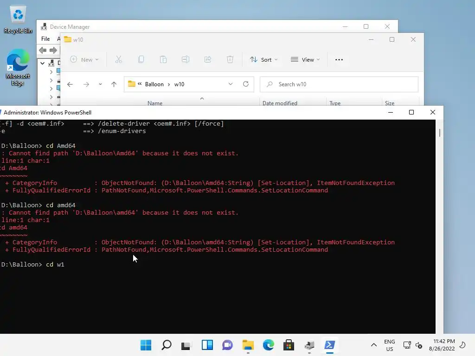Click the PowerShell prompt line 'cd w1'
475x356 pixels.
tap(33, 264)
